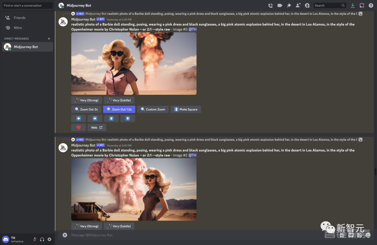This screenshot has height=245, width=377.
Task: Click the download apps icon
Action: (x=353, y=5)
